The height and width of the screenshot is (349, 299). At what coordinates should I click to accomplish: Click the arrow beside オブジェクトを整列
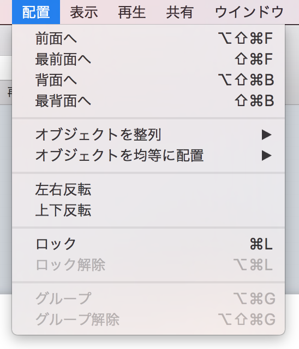[x=267, y=135]
